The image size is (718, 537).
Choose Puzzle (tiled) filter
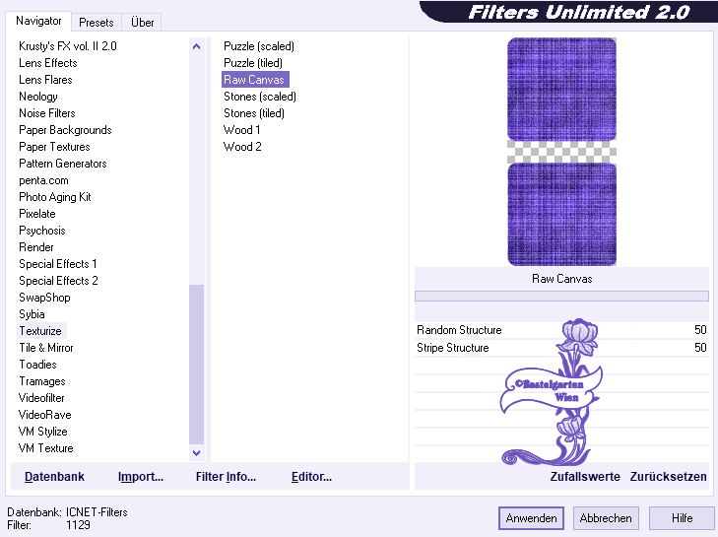click(253, 63)
